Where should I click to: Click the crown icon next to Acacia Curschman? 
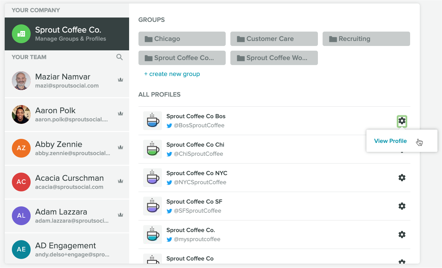click(120, 181)
